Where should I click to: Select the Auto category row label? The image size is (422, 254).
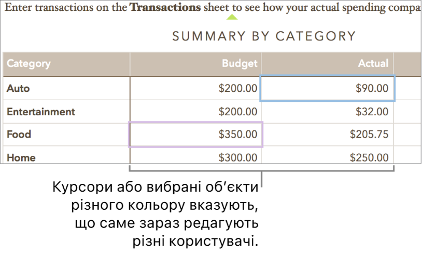66,88
